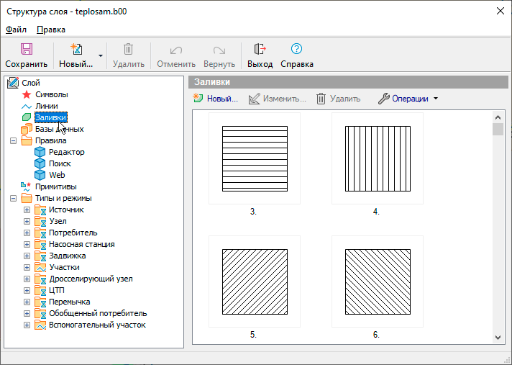Open Справка help question mark icon
The height and width of the screenshot is (365, 512).
(x=296, y=49)
